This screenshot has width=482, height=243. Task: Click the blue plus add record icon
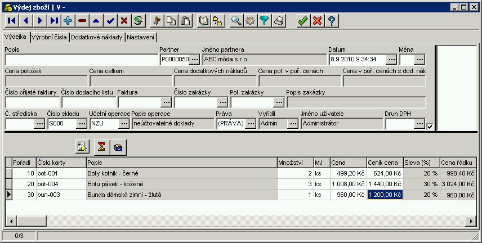pos(68,21)
